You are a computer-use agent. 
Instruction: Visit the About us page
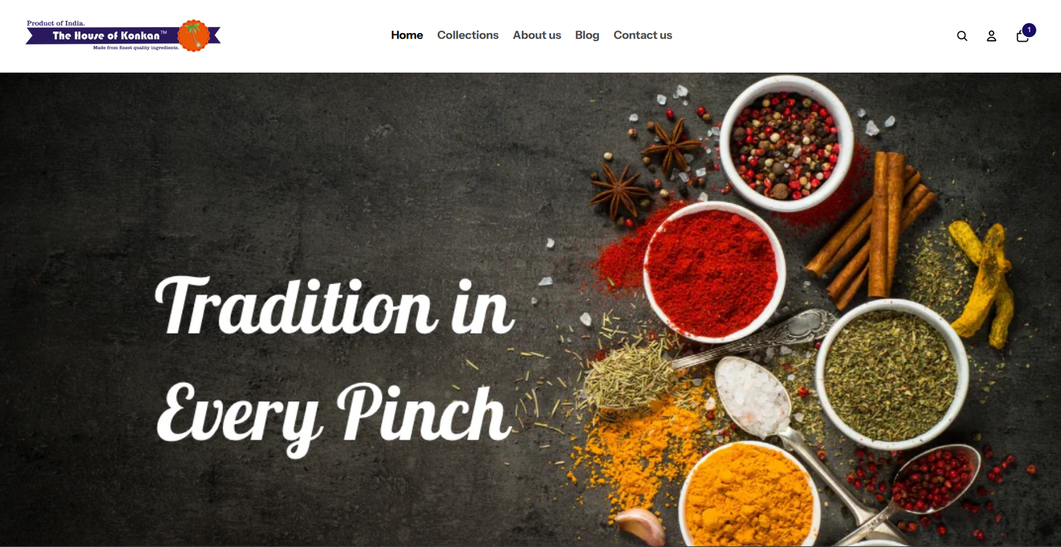pos(536,35)
